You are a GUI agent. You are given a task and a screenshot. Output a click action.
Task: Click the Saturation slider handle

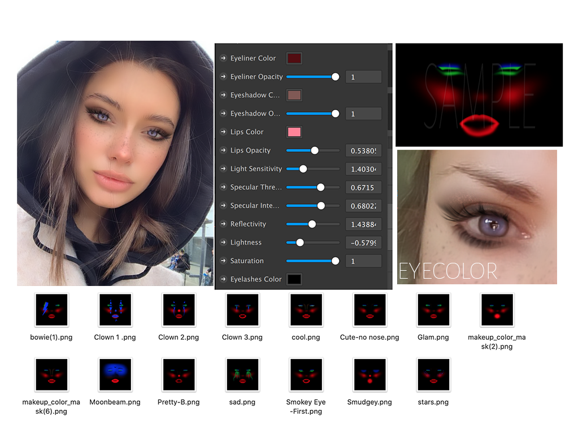[x=335, y=261]
